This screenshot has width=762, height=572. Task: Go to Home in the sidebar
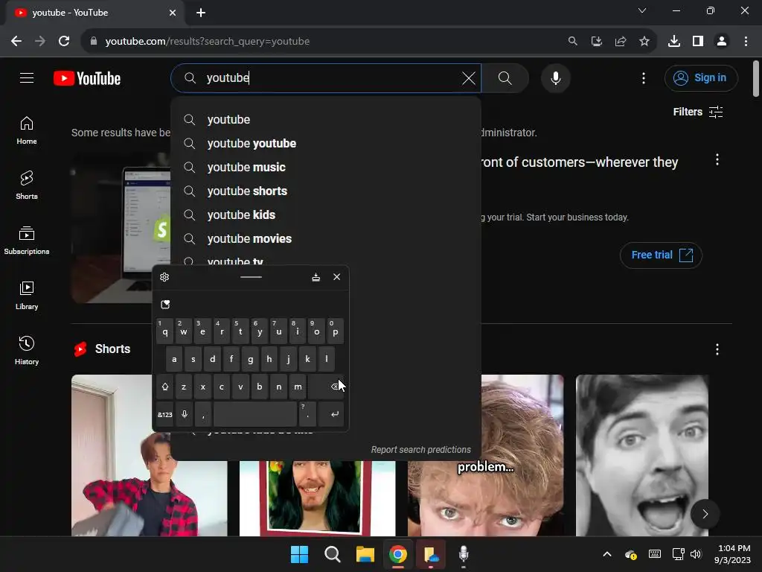click(x=27, y=130)
